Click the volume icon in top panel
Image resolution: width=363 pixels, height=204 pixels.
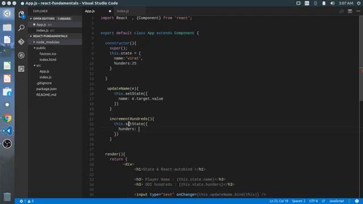[x=332, y=3]
